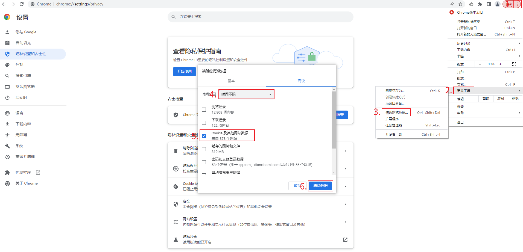Expand 网站设置 row arrow
Viewport: 523px width, 252px height.
[345, 222]
